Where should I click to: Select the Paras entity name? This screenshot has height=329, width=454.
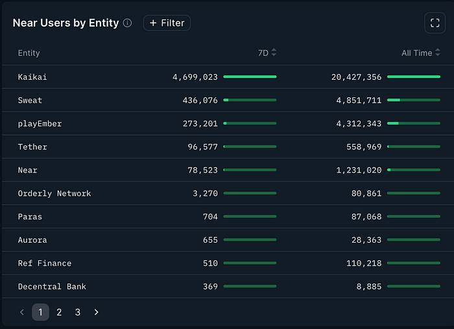(30, 217)
